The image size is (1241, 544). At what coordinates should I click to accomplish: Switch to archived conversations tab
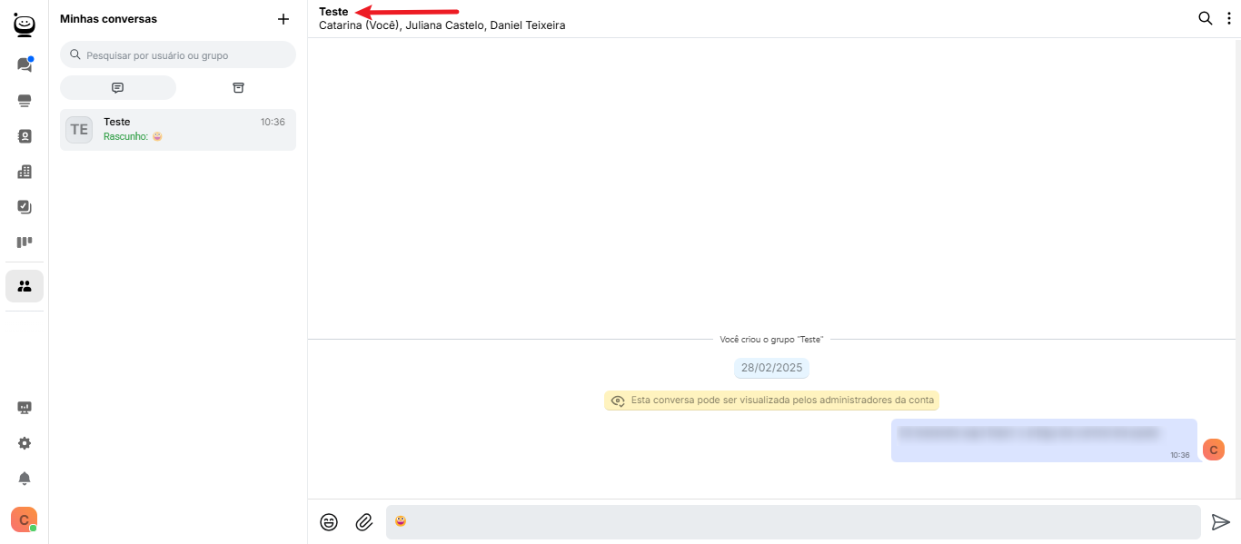point(238,88)
